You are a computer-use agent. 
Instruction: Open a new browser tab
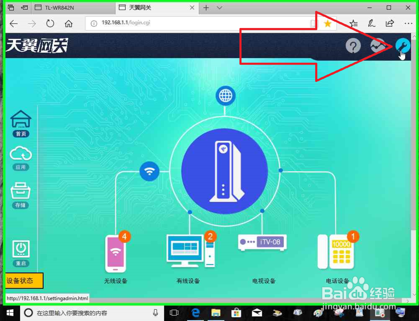pos(206,8)
